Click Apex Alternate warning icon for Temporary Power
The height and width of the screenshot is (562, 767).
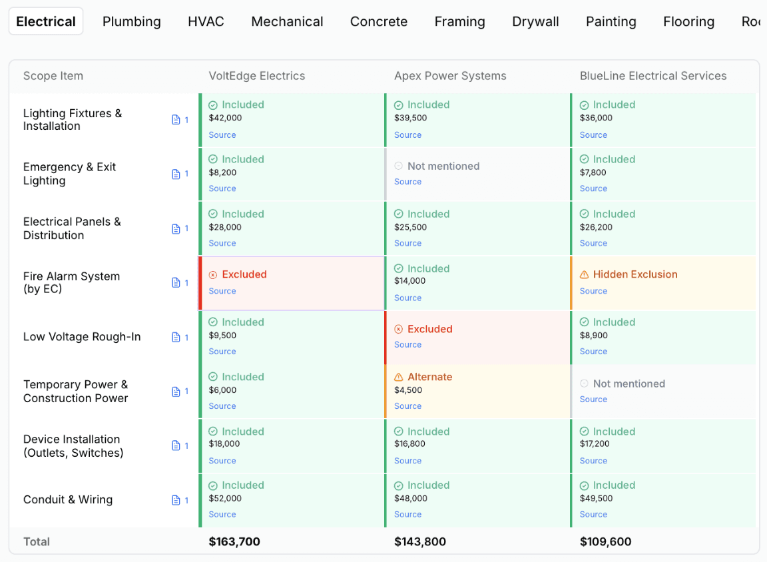399,377
